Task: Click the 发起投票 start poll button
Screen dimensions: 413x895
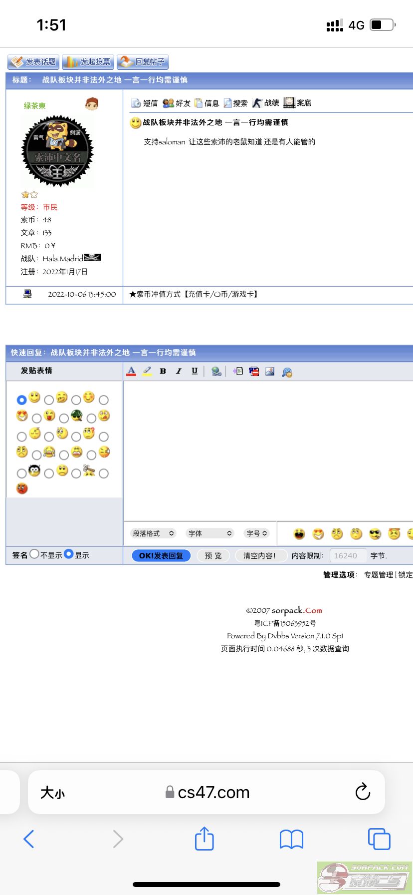Action: [88, 62]
